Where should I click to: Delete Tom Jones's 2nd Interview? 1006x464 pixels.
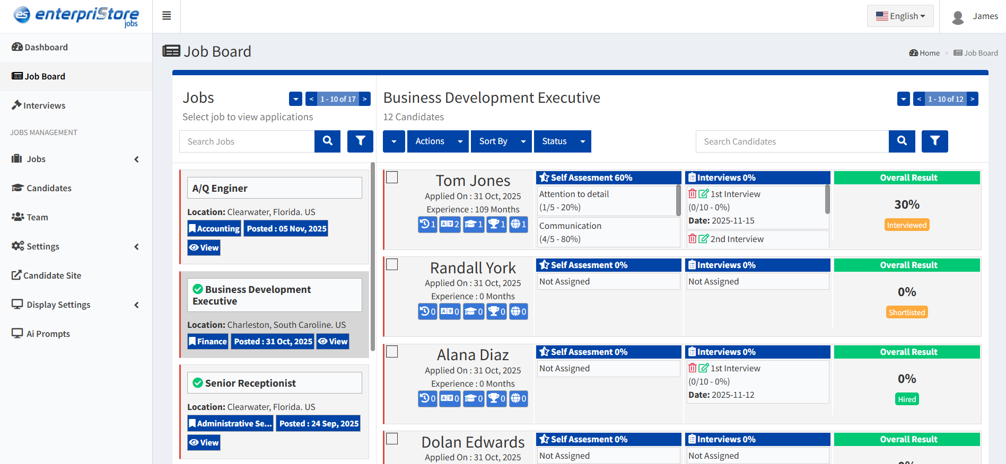[x=693, y=239]
